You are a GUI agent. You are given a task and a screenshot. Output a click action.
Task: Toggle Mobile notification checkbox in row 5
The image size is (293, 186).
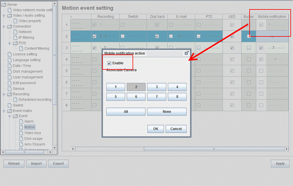click(x=261, y=71)
